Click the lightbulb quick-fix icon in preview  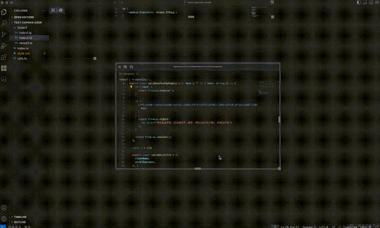tap(131, 87)
